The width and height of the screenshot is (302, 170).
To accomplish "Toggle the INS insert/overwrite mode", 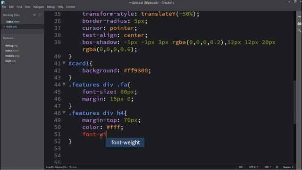I will pyautogui.click(x=241, y=167).
